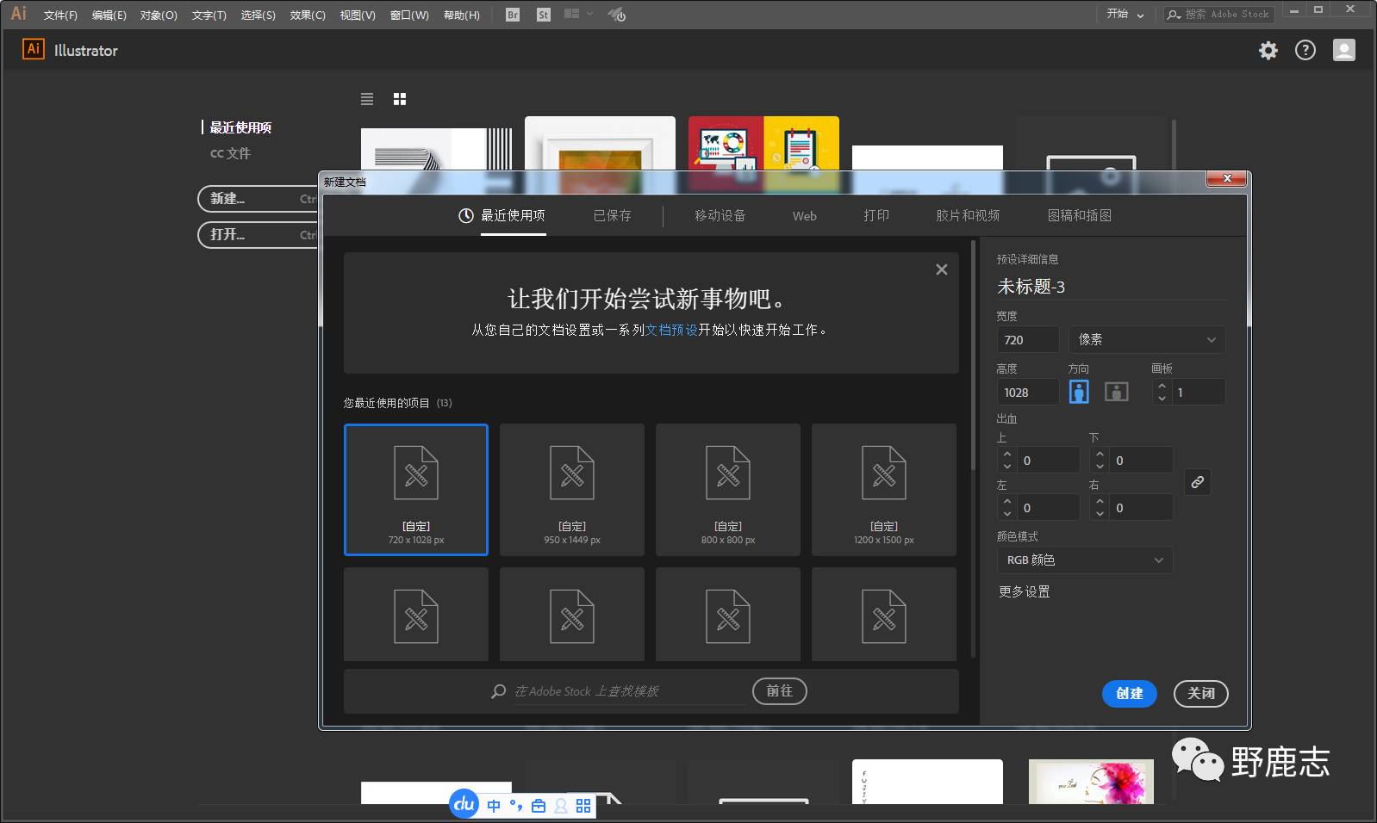The image size is (1377, 823).
Task: Open the help question mark icon
Action: click(x=1305, y=51)
